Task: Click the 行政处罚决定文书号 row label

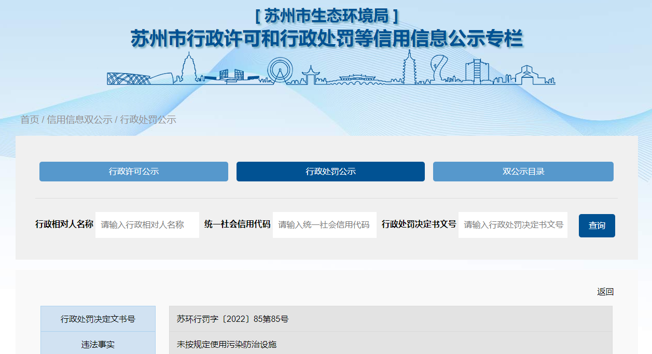Action: pyautogui.click(x=98, y=319)
